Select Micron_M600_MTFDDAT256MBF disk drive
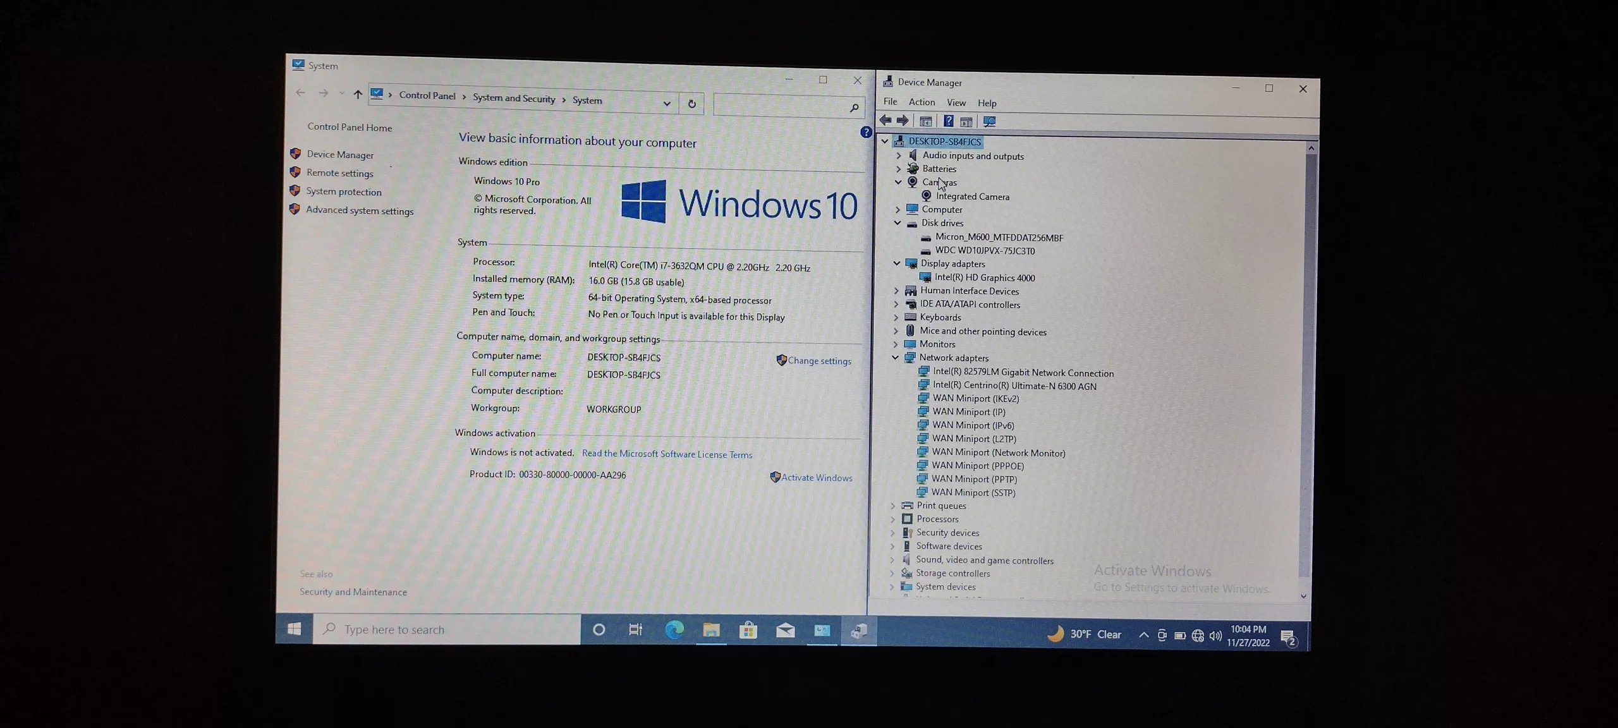The image size is (1618, 728). tap(999, 238)
